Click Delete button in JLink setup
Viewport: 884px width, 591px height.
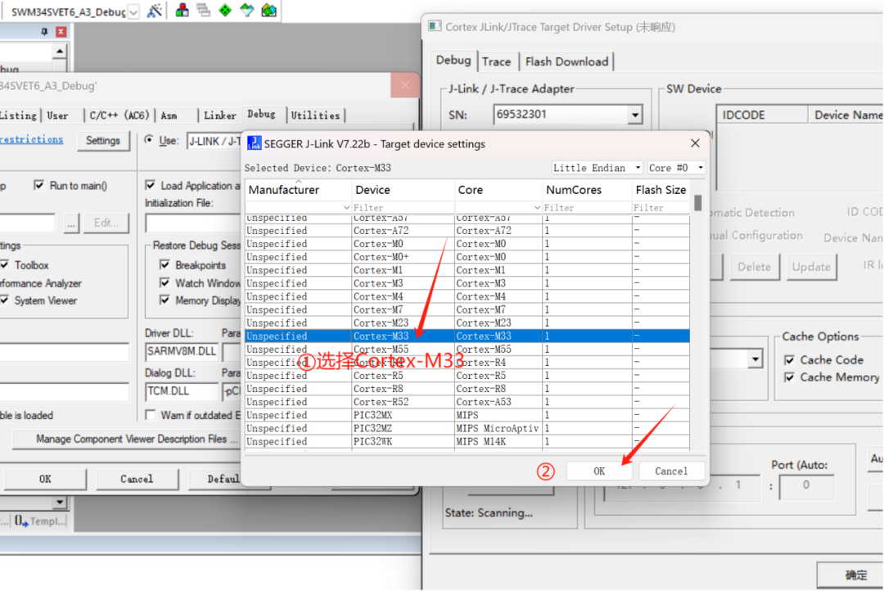755,267
